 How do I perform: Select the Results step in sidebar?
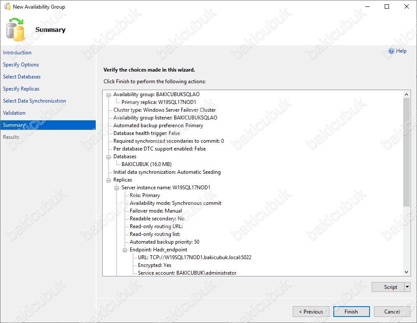[x=11, y=137]
